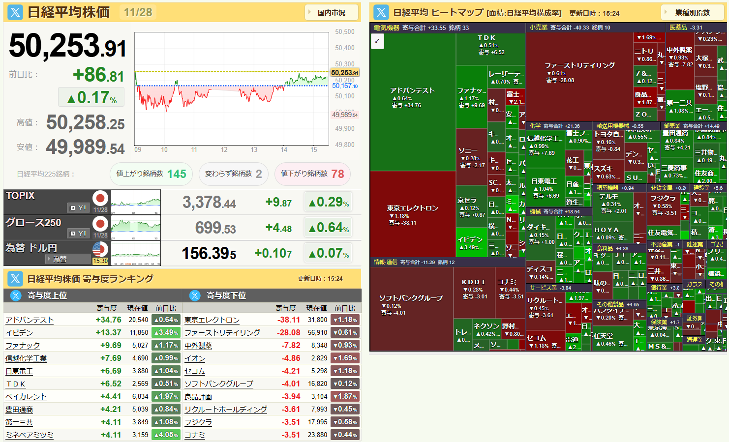
Task: Expand the heatmap with fullscreen arrow icon
Action: [x=377, y=41]
